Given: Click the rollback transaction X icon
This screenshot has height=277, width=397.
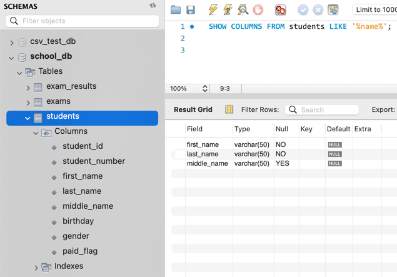Looking at the screenshot, I should [x=318, y=10].
